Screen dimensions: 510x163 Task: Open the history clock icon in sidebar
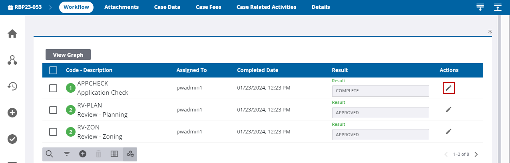12,86
